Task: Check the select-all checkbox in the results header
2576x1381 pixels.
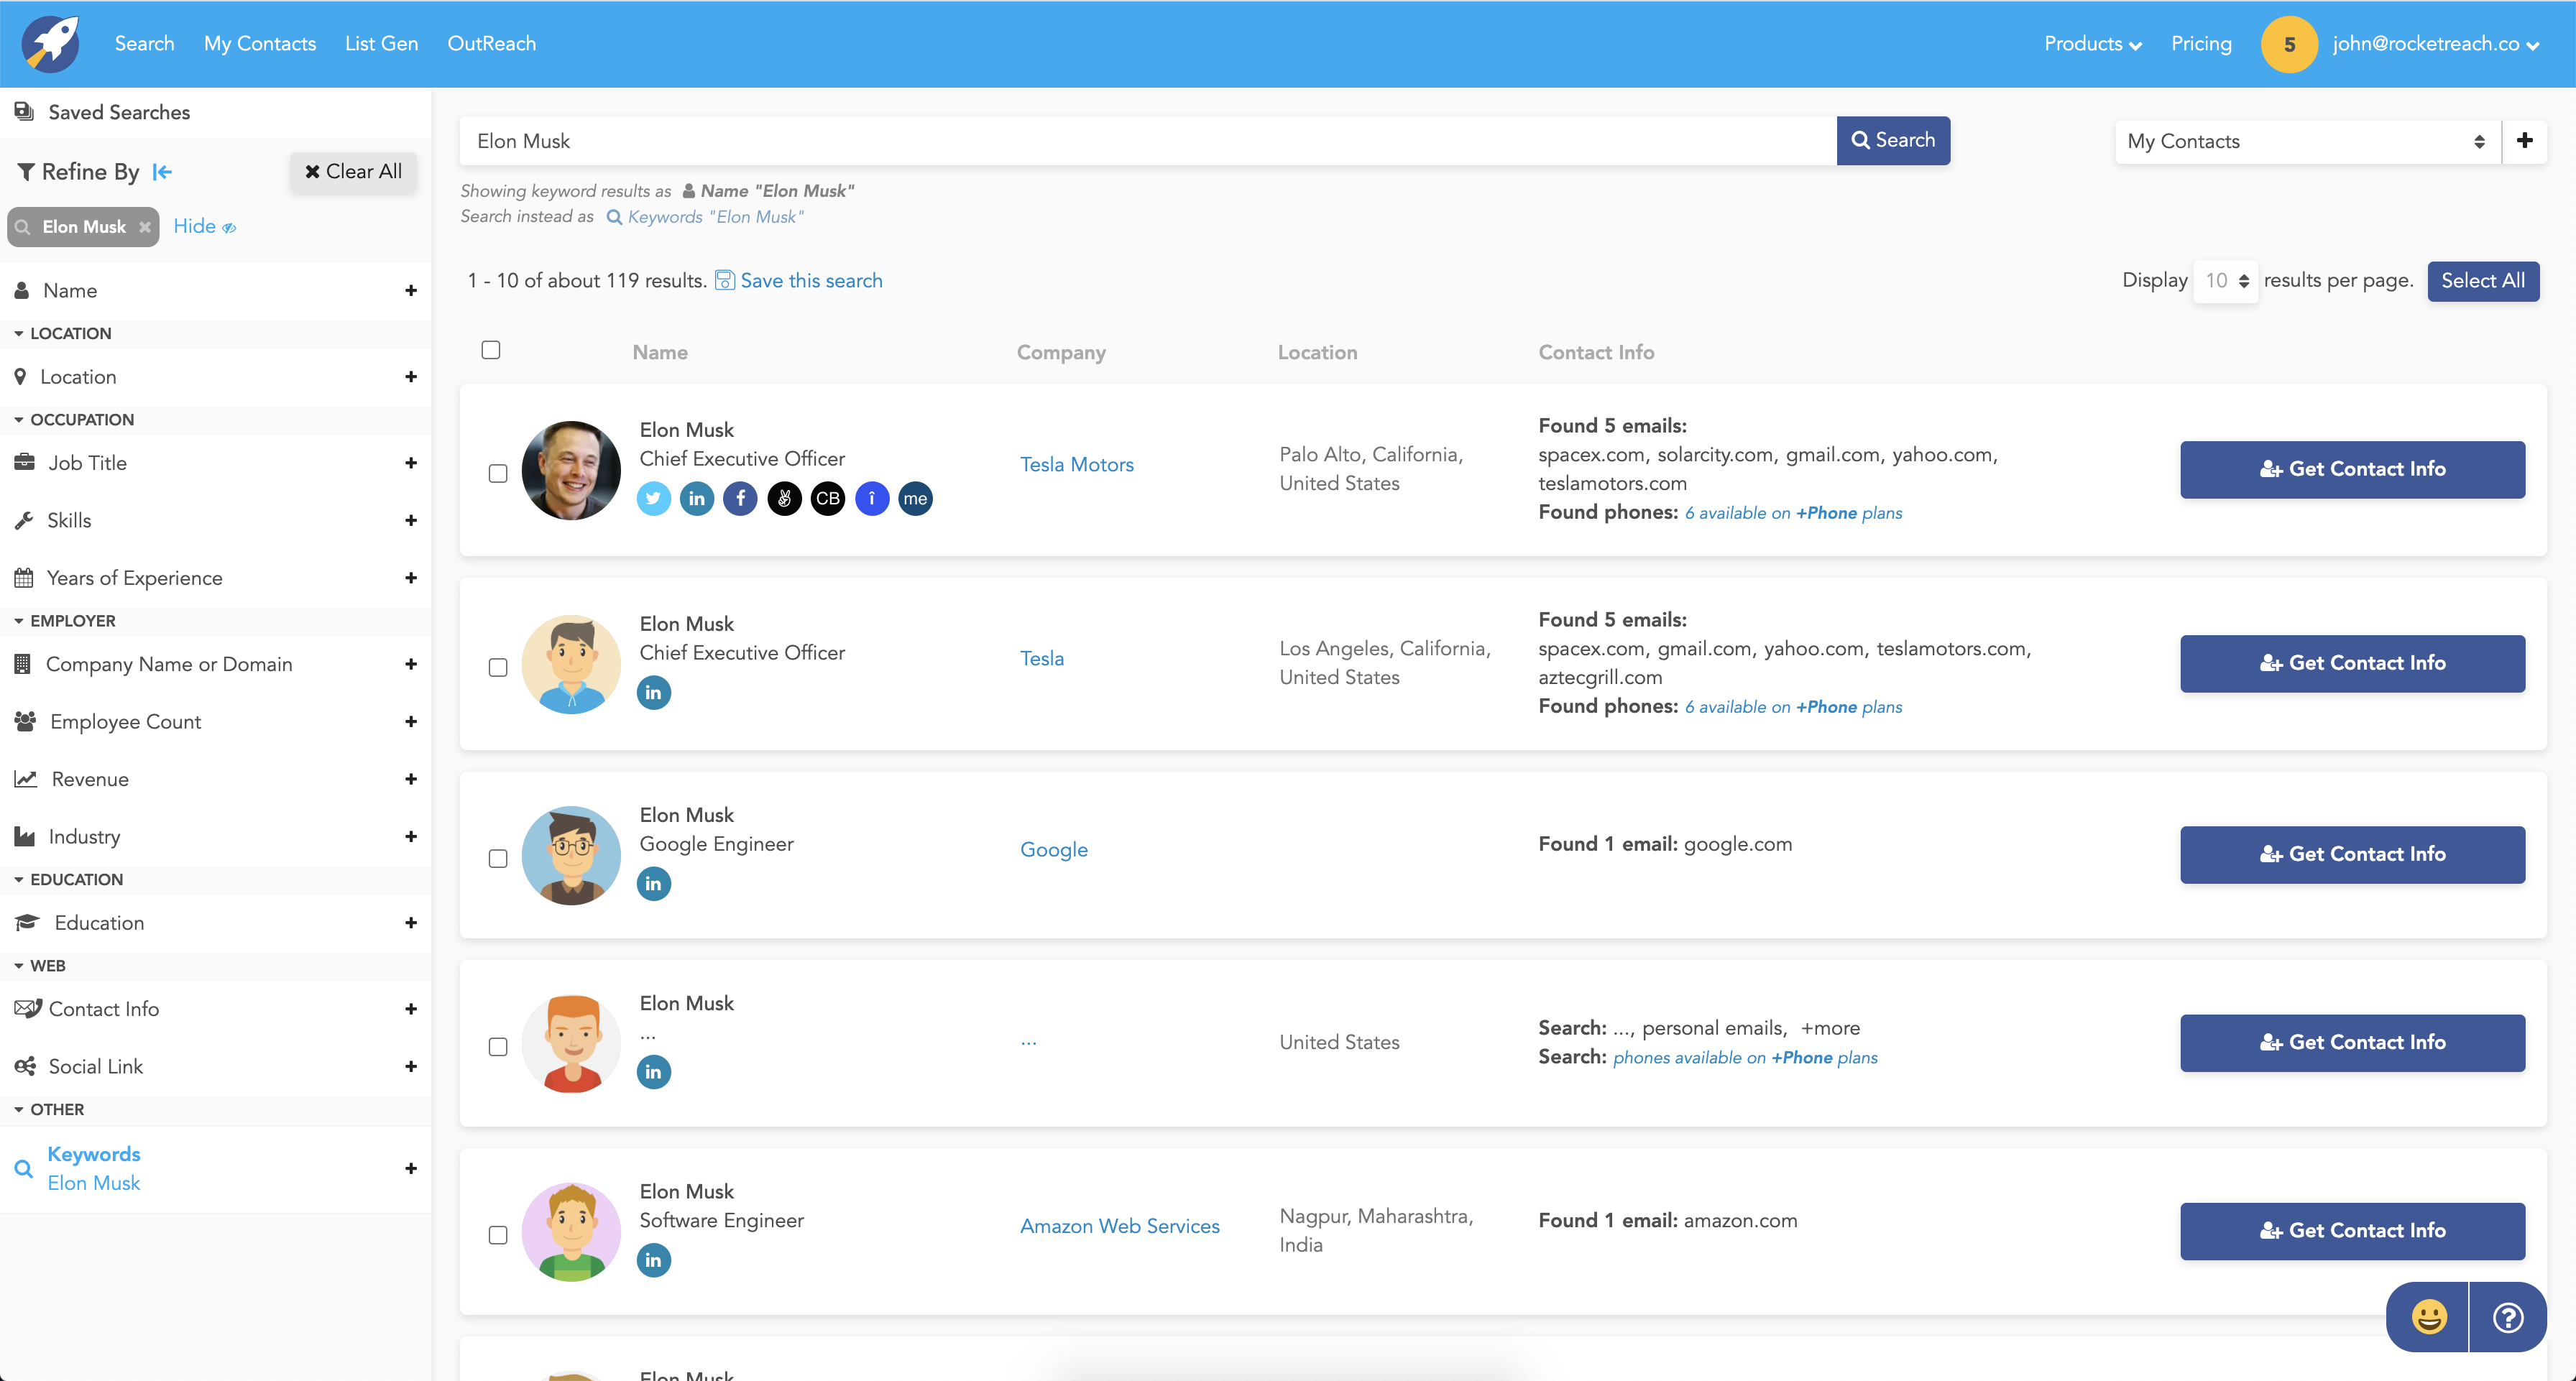Action: point(491,349)
